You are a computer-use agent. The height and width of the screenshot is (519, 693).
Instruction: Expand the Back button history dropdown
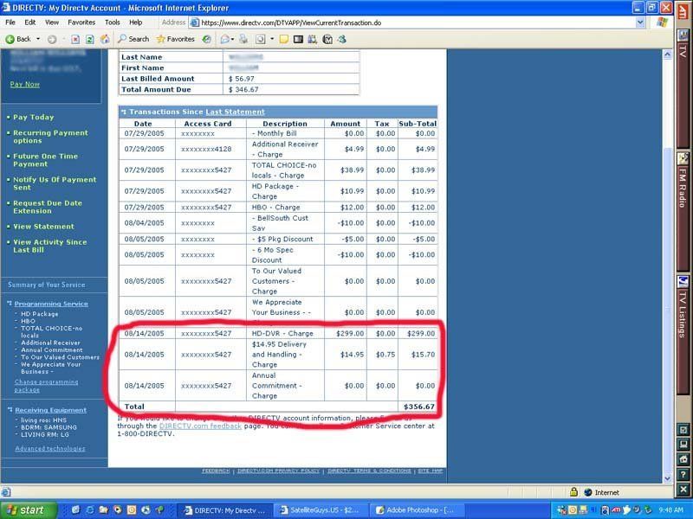(38, 39)
